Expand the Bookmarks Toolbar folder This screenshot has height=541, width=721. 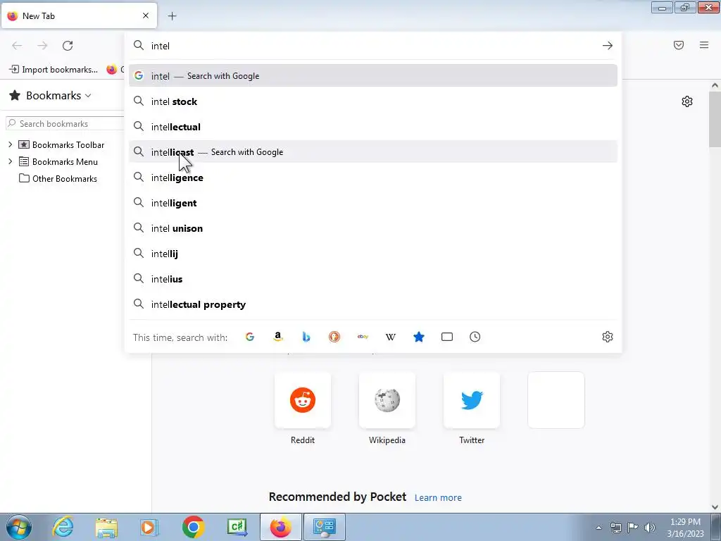(x=10, y=145)
